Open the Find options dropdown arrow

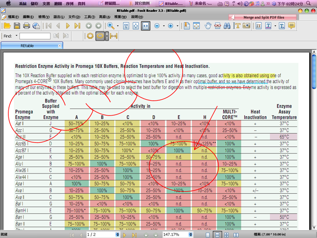pos(16,36)
